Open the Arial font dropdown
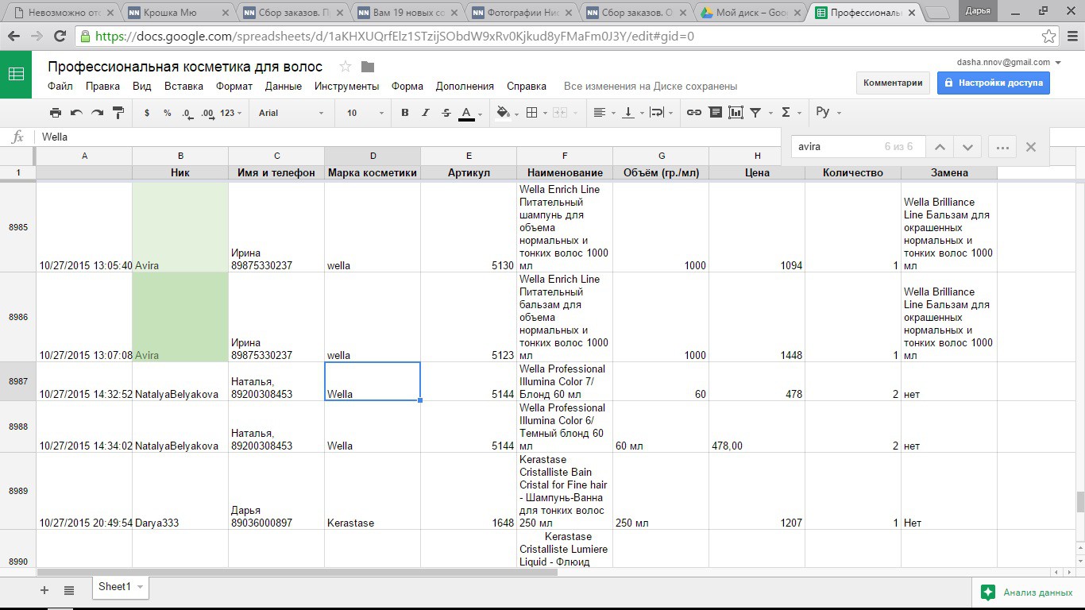This screenshot has width=1085, height=610. [x=291, y=113]
